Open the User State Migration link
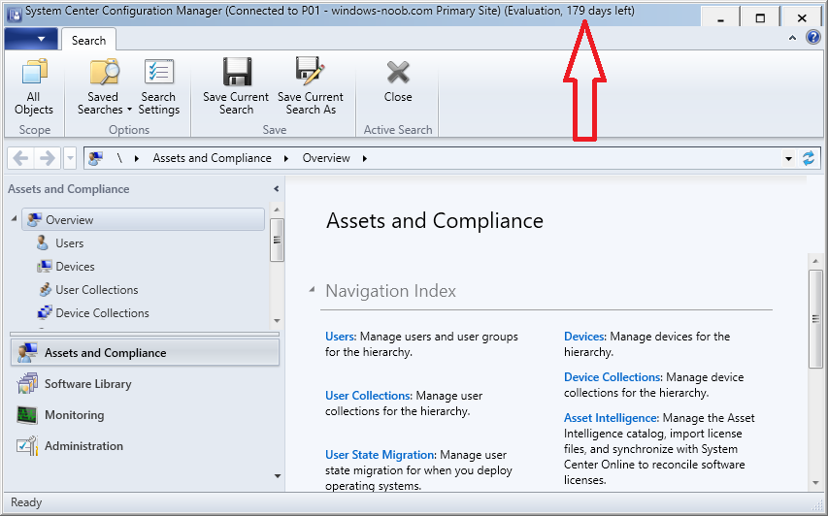Image resolution: width=828 pixels, height=516 pixels. 381,455
